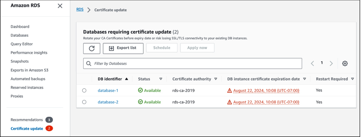Image resolution: width=361 pixels, height=137 pixels.
Task: Sort by DB identifier column arrow
Action: (126, 79)
